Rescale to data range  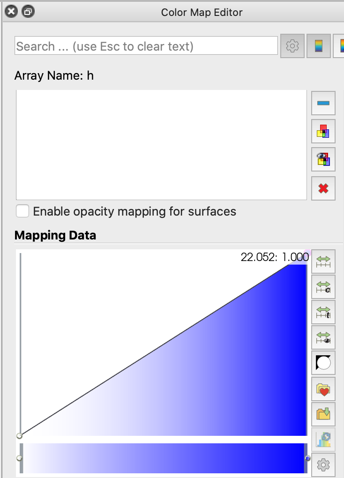pyautogui.click(x=323, y=261)
